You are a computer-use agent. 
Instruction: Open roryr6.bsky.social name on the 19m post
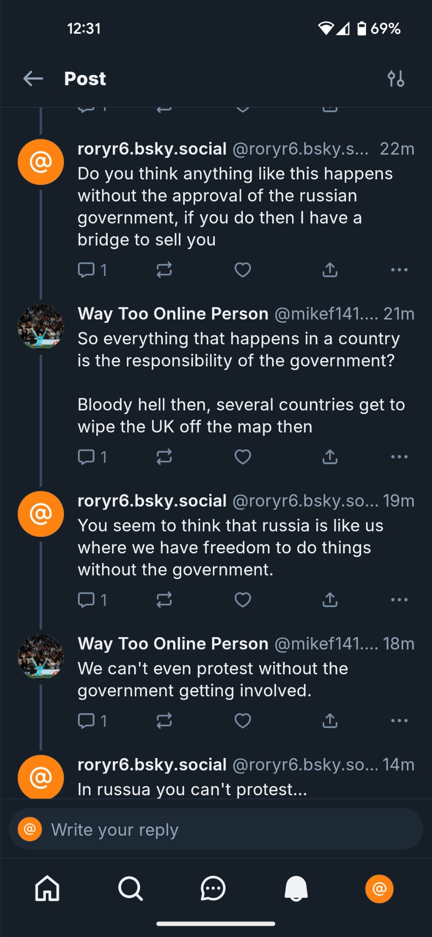(x=152, y=501)
